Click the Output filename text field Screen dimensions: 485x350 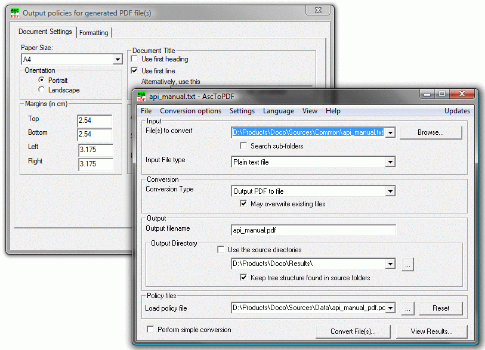[x=313, y=230]
